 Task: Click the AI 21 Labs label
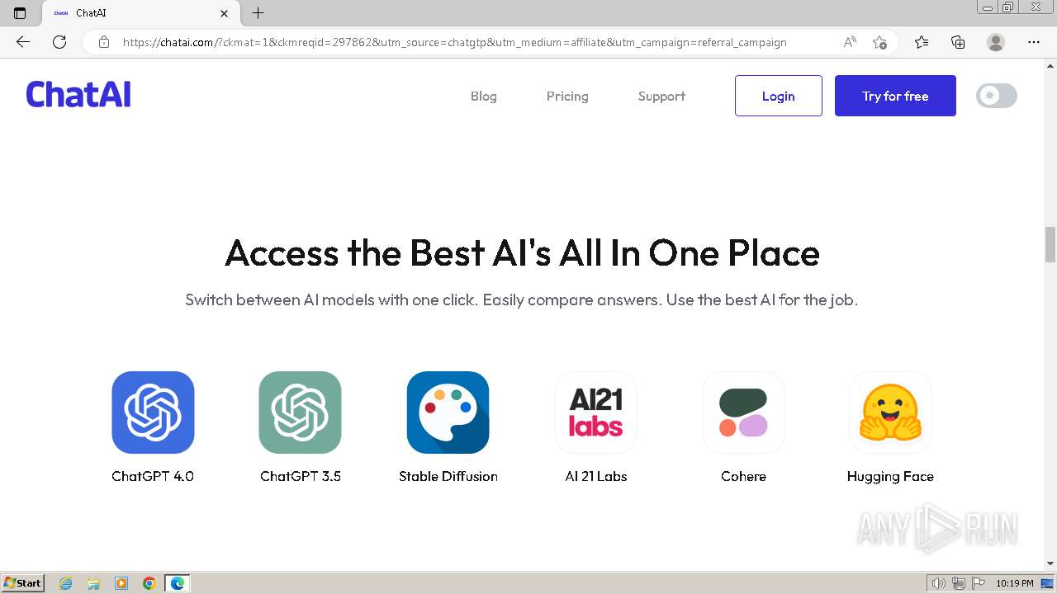(x=596, y=476)
